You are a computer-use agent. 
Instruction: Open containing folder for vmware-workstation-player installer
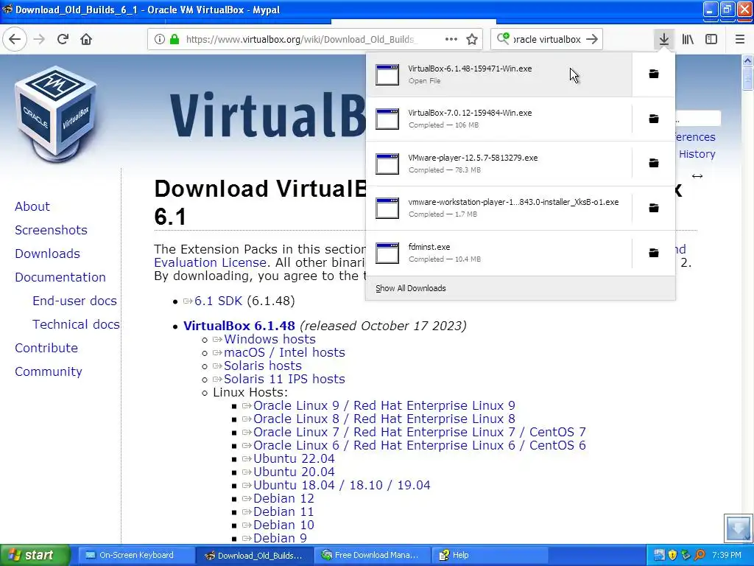coord(654,208)
